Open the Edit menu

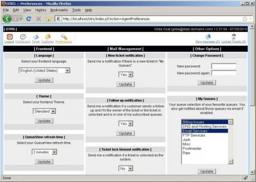pyautogui.click(x=16, y=10)
